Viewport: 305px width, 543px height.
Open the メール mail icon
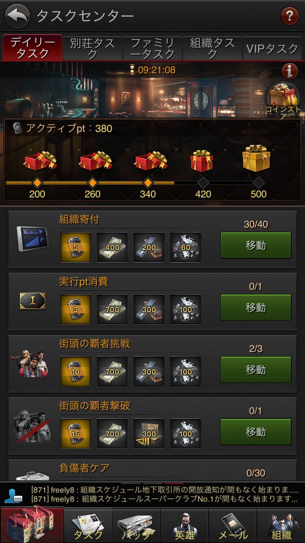point(233,526)
